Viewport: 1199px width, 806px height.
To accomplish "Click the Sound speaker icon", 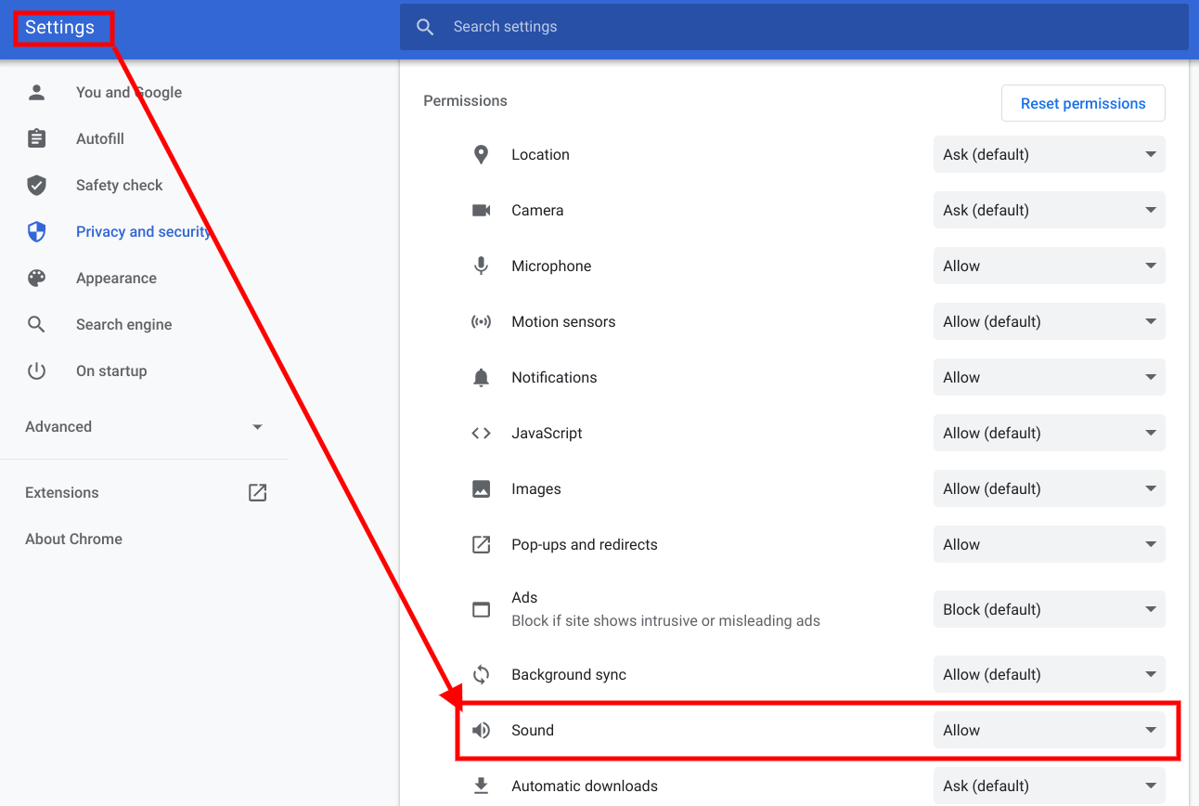I will (x=481, y=730).
